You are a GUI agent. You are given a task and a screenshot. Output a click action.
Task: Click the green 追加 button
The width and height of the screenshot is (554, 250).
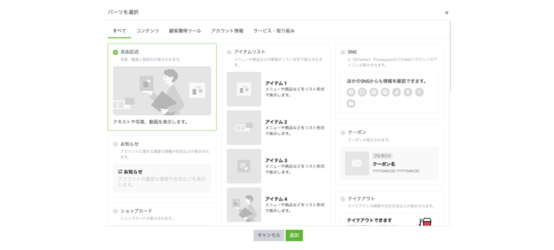tap(294, 235)
